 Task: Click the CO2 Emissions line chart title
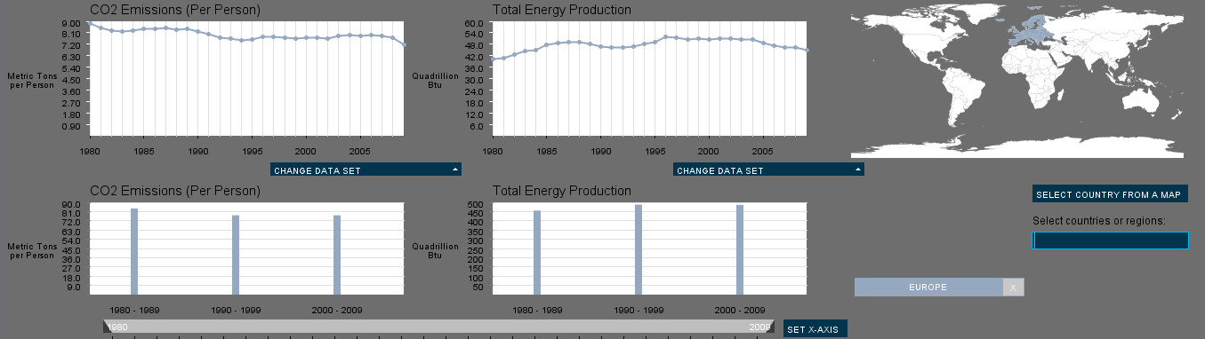tap(175, 10)
